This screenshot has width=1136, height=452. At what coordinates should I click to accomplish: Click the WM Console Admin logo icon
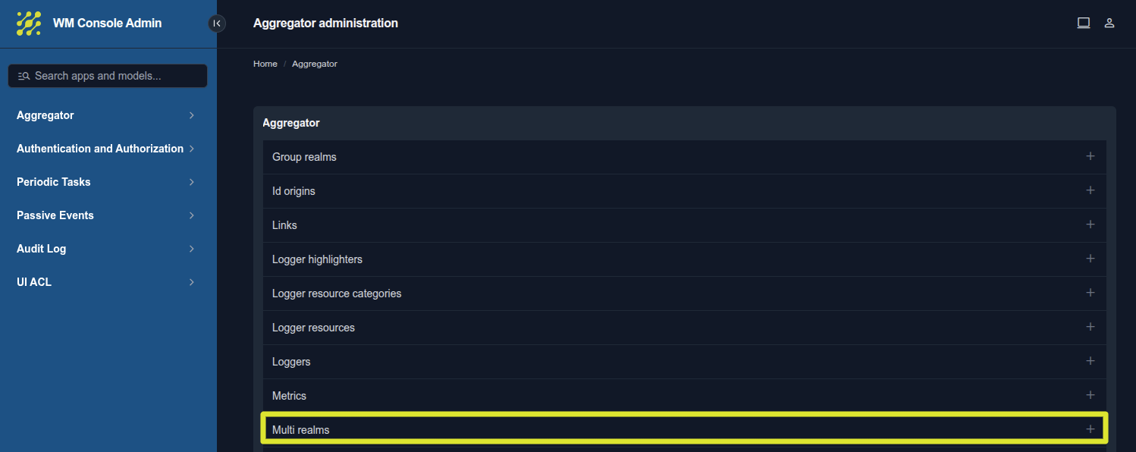coord(29,24)
